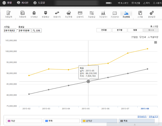The width and height of the screenshot is (162, 126).
Task: Open chart in 팝업 popup
Action: [134, 37]
